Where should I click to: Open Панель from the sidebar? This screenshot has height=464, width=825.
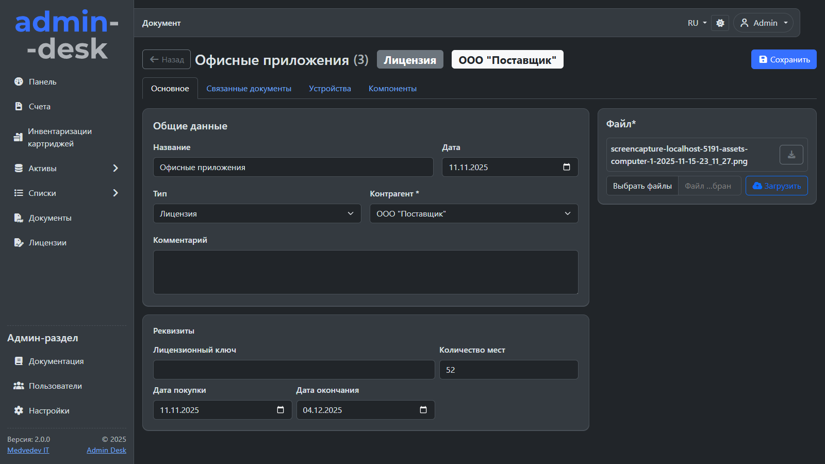(x=42, y=82)
